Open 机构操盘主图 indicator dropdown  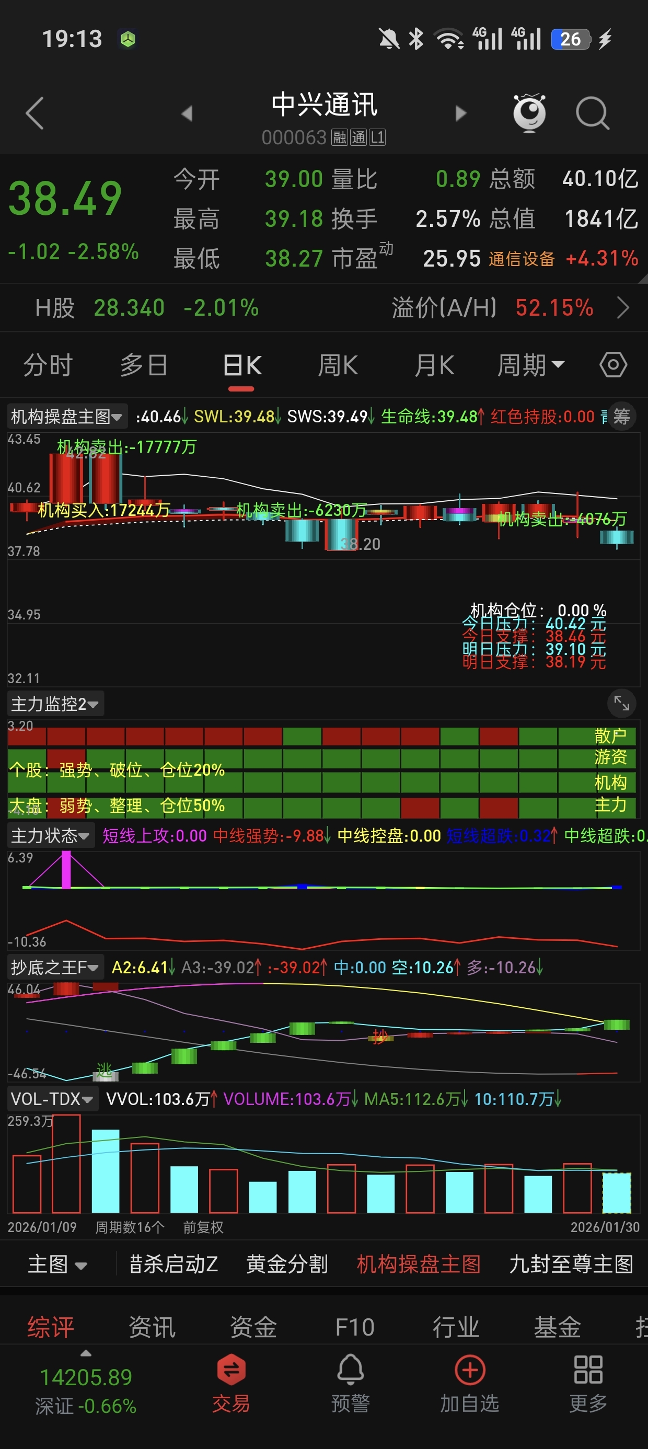67,417
